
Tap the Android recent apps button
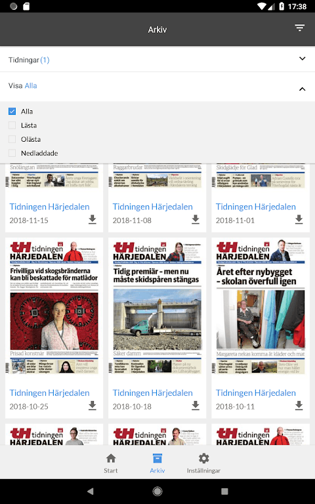[224, 491]
